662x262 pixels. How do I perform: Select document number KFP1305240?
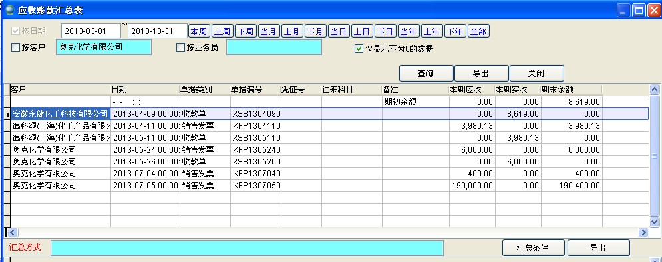tap(256, 149)
